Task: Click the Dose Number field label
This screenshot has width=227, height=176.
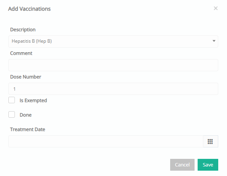Action: [26, 77]
